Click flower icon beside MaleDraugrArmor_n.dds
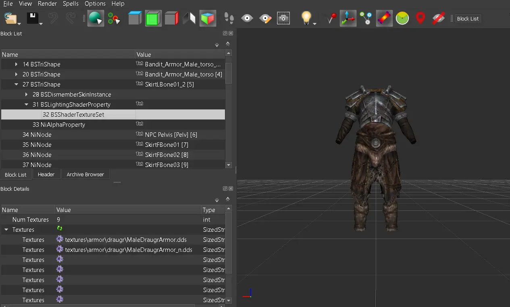 coord(60,249)
